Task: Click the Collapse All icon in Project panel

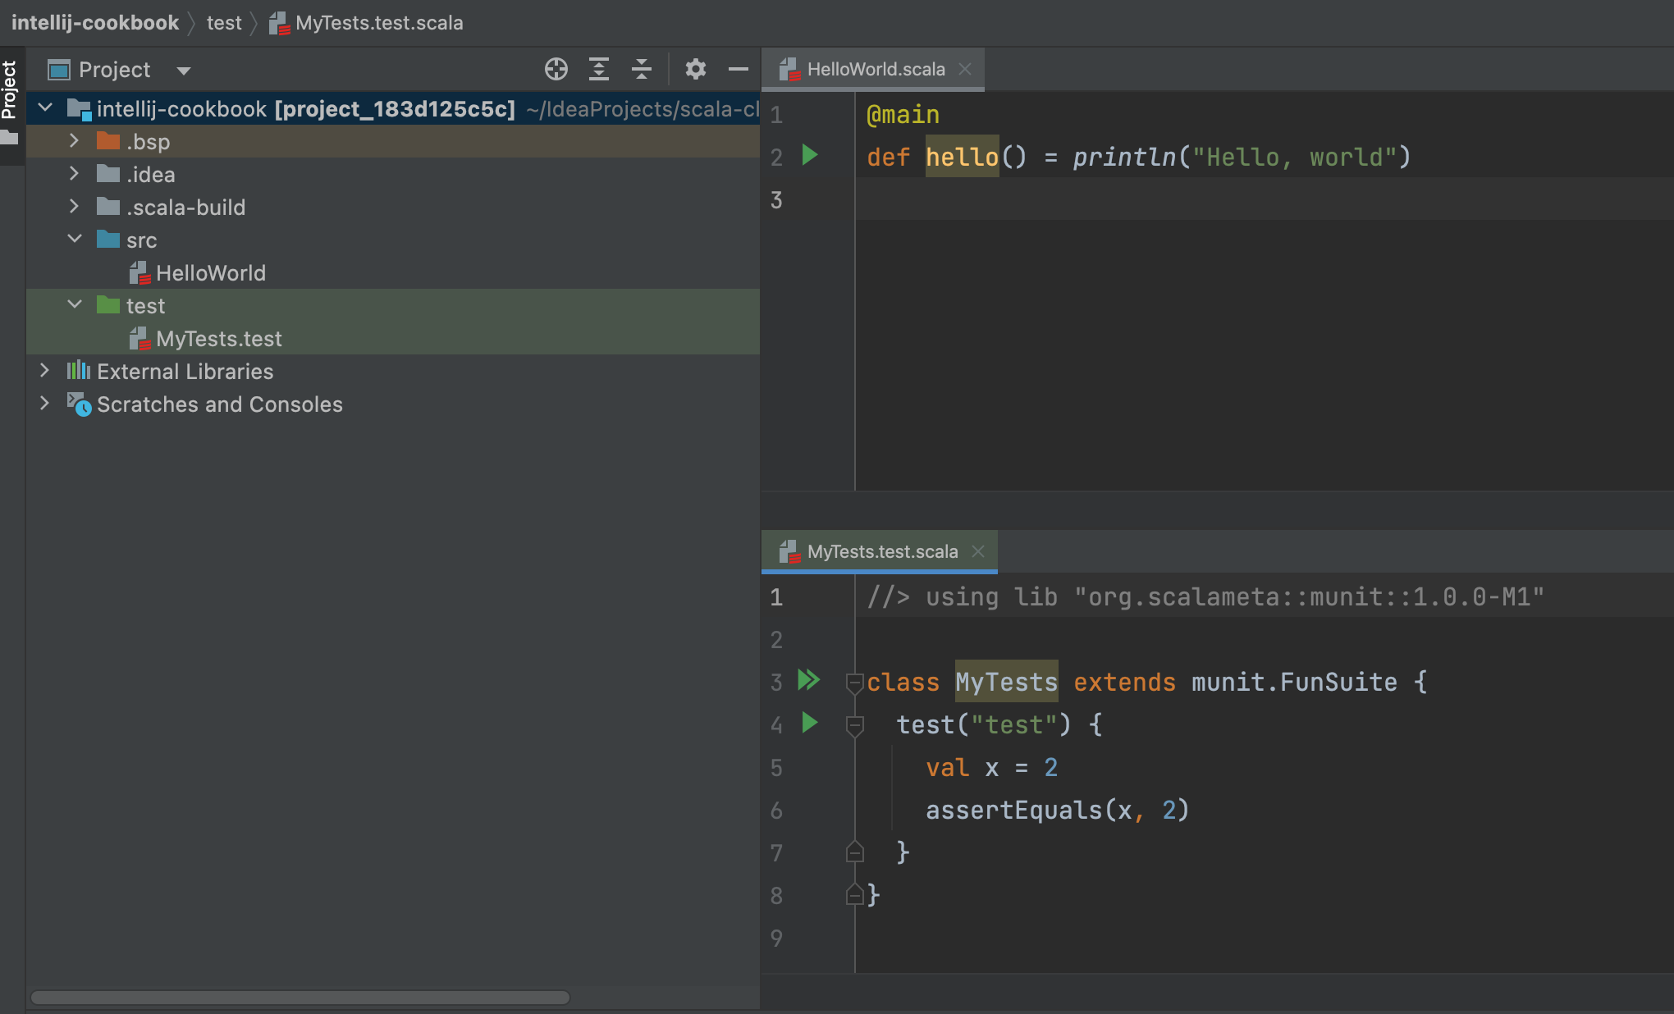Action: [642, 70]
